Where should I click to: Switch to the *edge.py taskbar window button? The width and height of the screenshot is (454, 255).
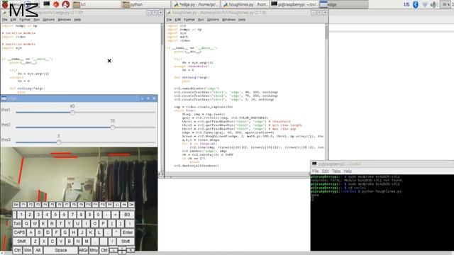point(196,4)
